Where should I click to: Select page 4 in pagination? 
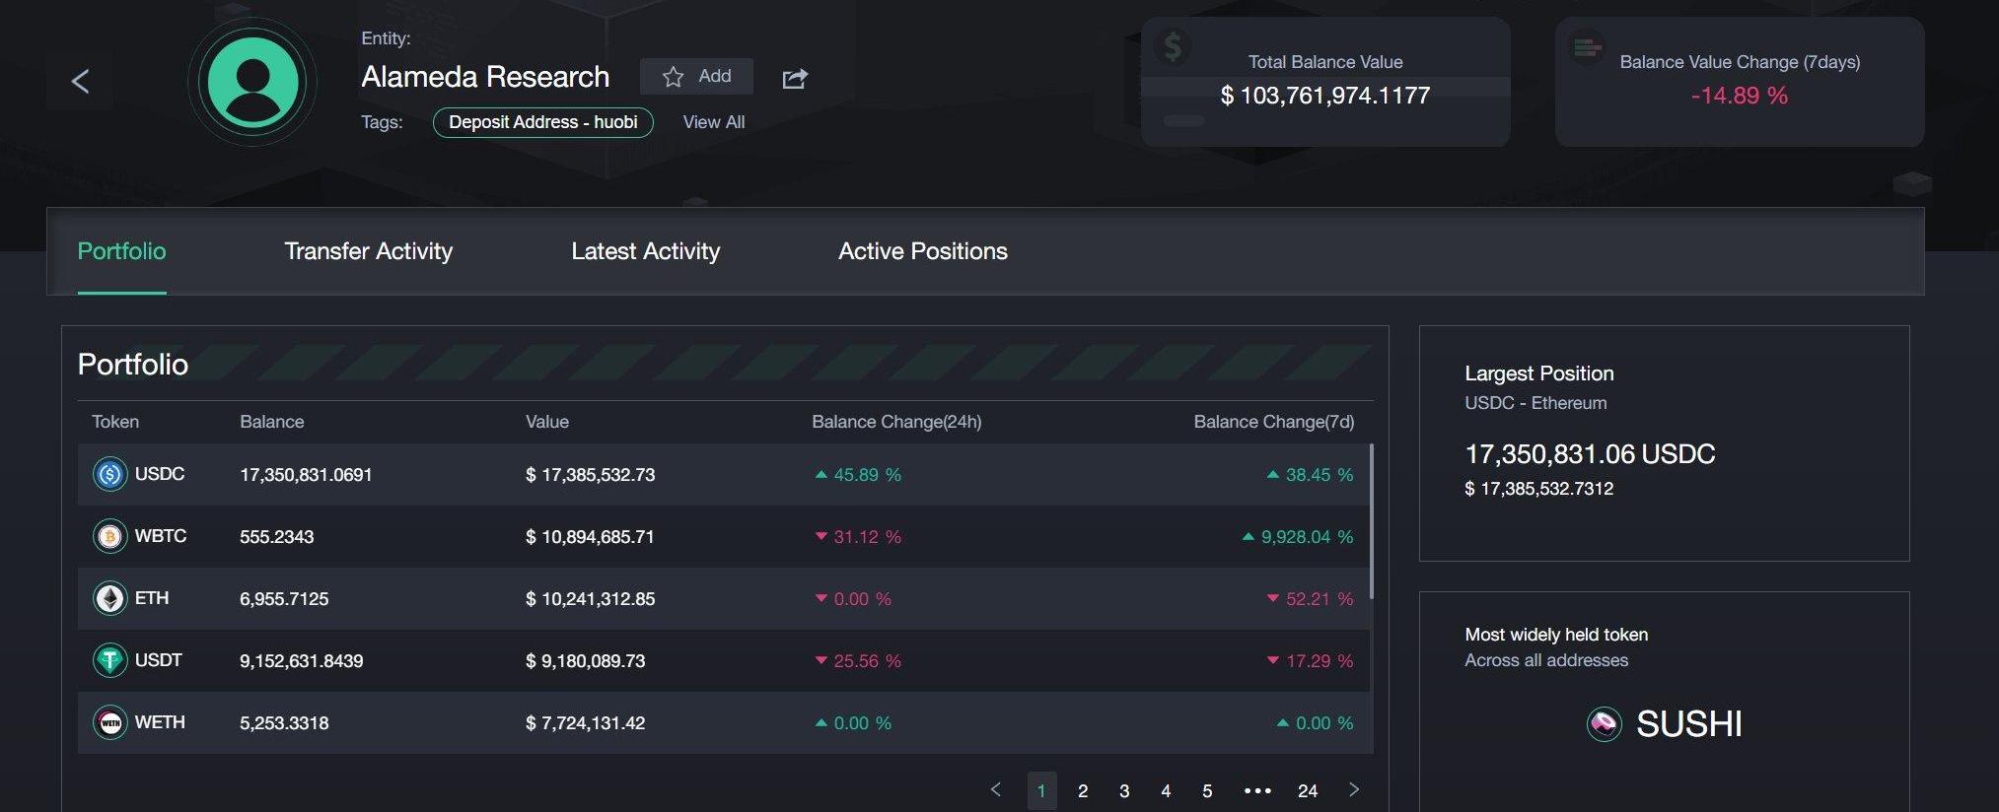[1166, 790]
